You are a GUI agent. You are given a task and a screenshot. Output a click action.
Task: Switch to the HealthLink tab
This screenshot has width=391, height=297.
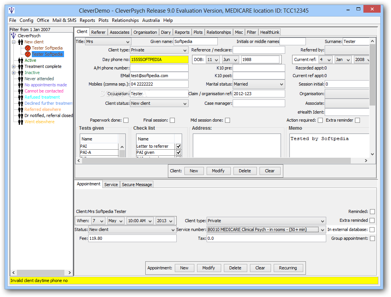269,32
